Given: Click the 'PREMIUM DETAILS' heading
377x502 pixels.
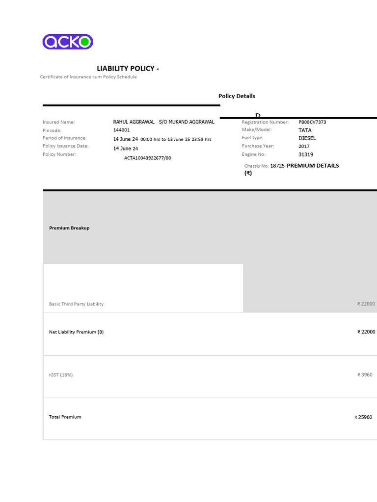Looking at the screenshot, I should [313, 166].
